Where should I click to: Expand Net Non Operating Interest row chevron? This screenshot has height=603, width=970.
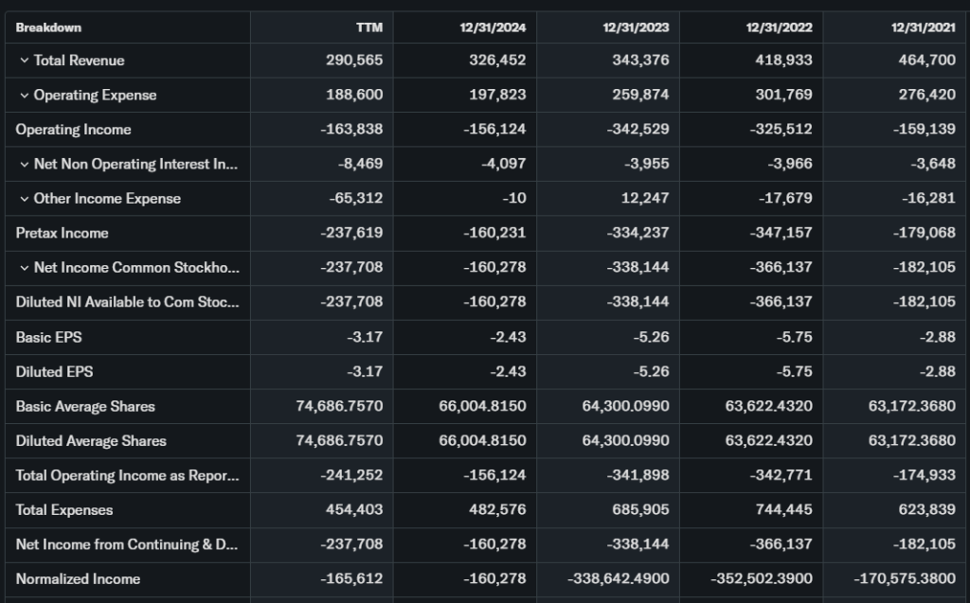[24, 165]
